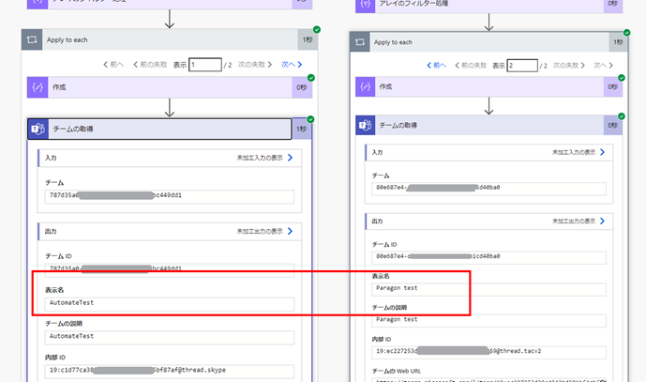
Task: Collapse right チームの取得 action card
Action: click(489, 125)
